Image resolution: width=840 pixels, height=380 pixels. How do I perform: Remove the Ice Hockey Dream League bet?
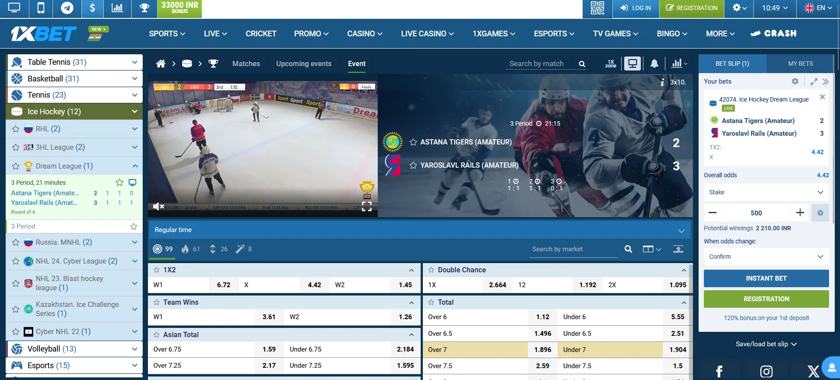tap(822, 97)
